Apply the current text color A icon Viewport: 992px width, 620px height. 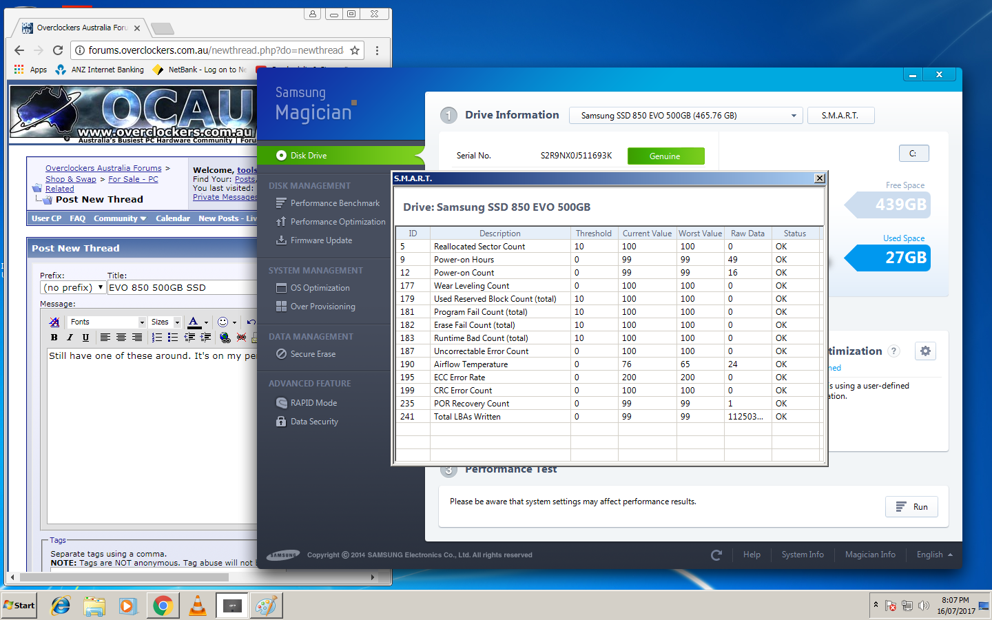tap(194, 322)
